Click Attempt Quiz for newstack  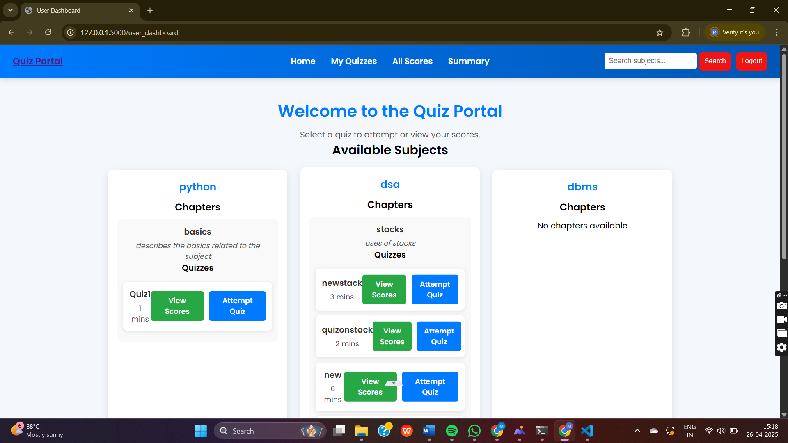[435, 290]
